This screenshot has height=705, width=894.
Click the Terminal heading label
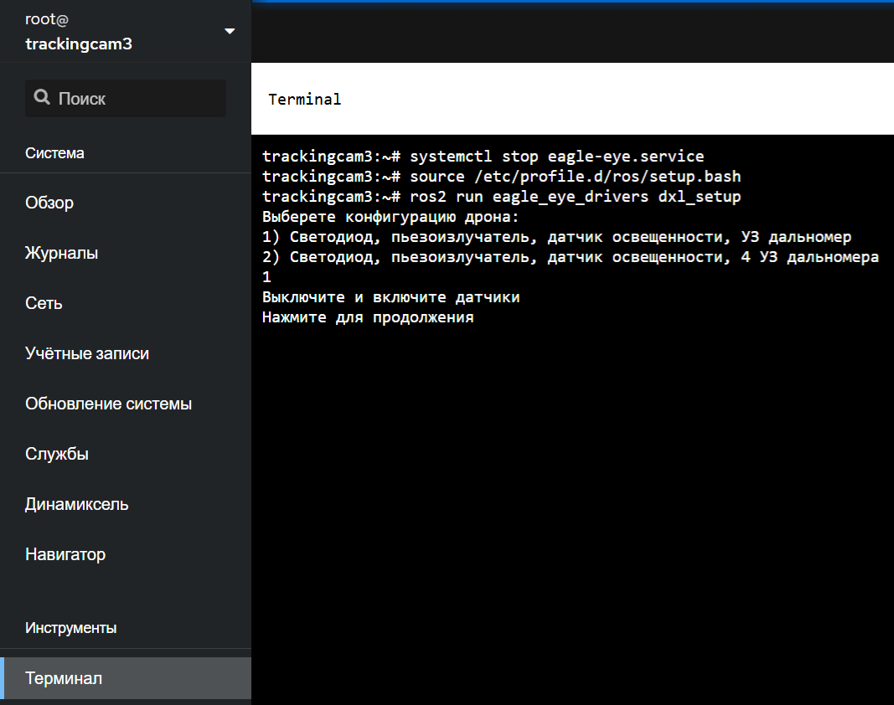(304, 100)
